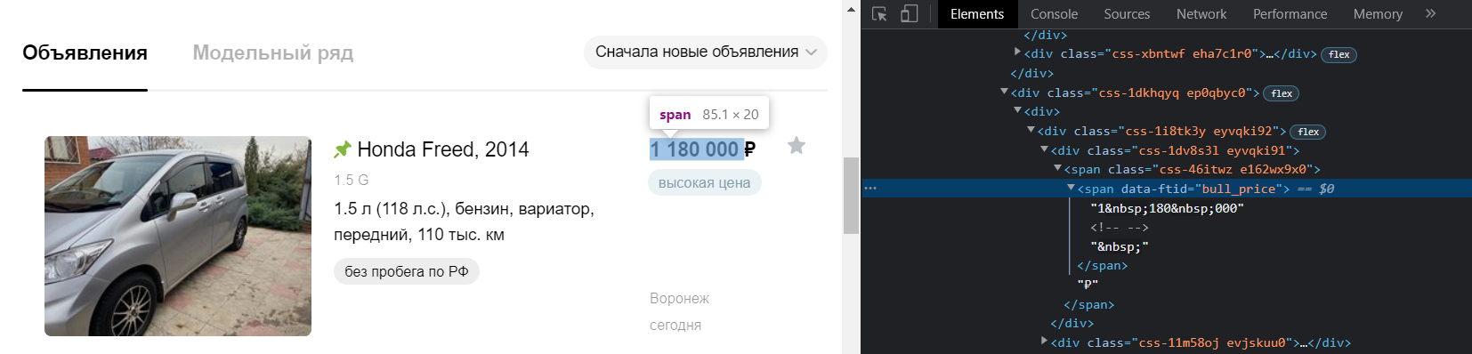Collapse the plain div node below css-1dkhqyq

point(1017,110)
